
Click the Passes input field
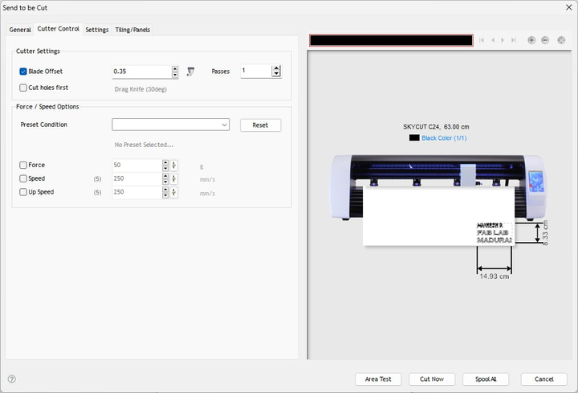coord(256,71)
